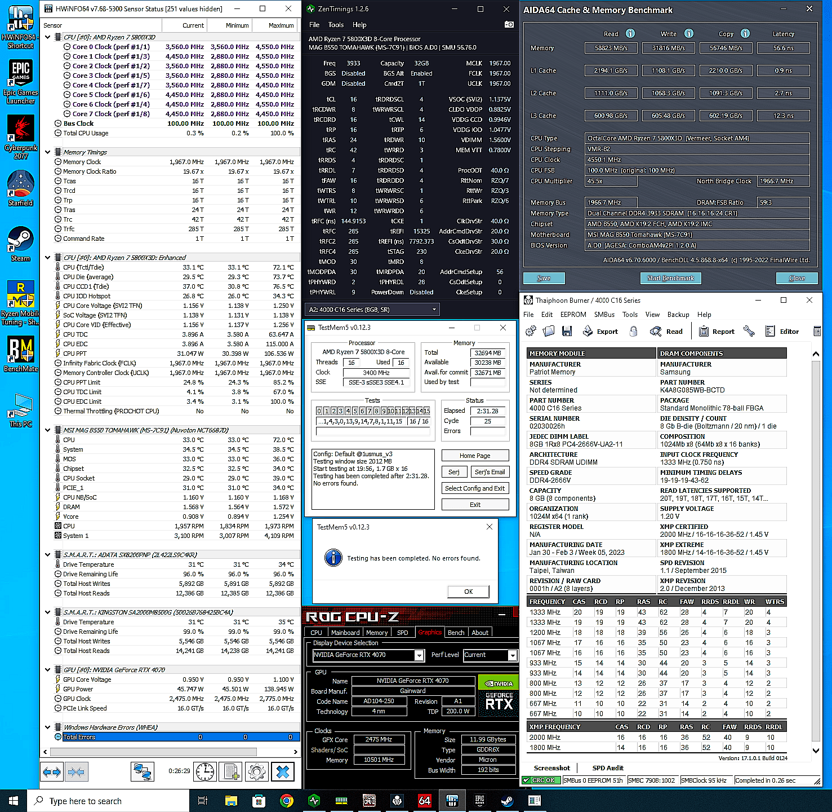The image size is (832, 812).
Task: Take ZenTimings screenshot with camera icon
Action: tap(509, 24)
